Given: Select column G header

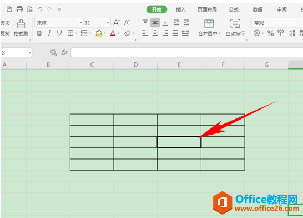Looking at the screenshot, I should (x=266, y=65).
